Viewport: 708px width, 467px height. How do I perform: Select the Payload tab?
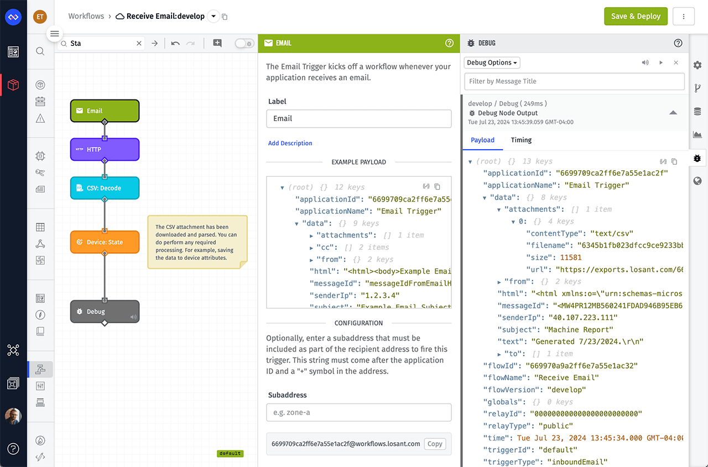(482, 140)
